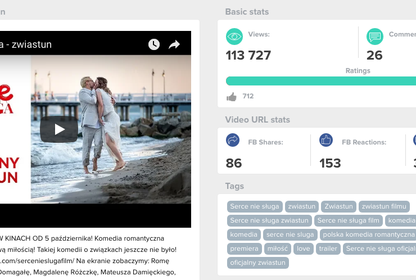
Task: Click the 'Serce nie sługa film' tag
Action: 349,221
